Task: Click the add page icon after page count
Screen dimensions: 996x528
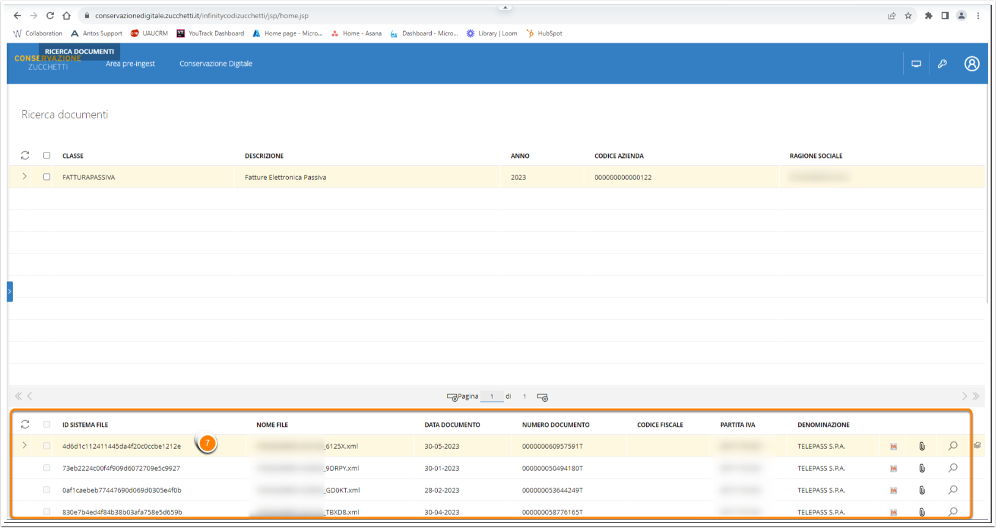Action: tap(542, 397)
